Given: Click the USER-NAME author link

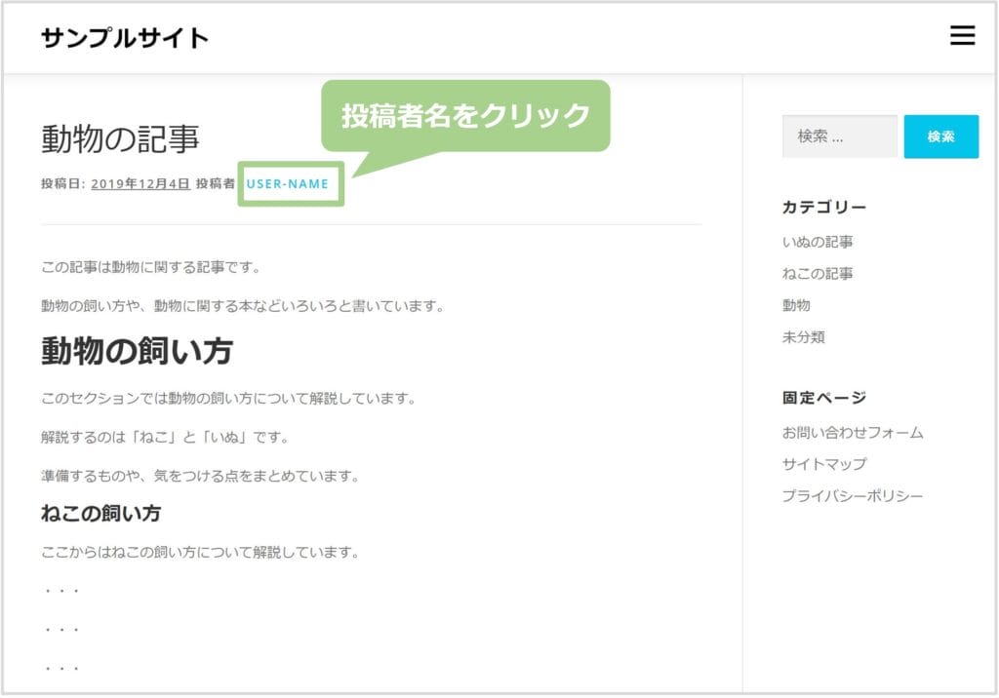Looking at the screenshot, I should pyautogui.click(x=288, y=183).
